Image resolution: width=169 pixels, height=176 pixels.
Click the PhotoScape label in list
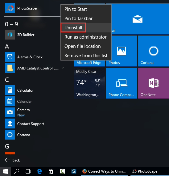pos(27,8)
